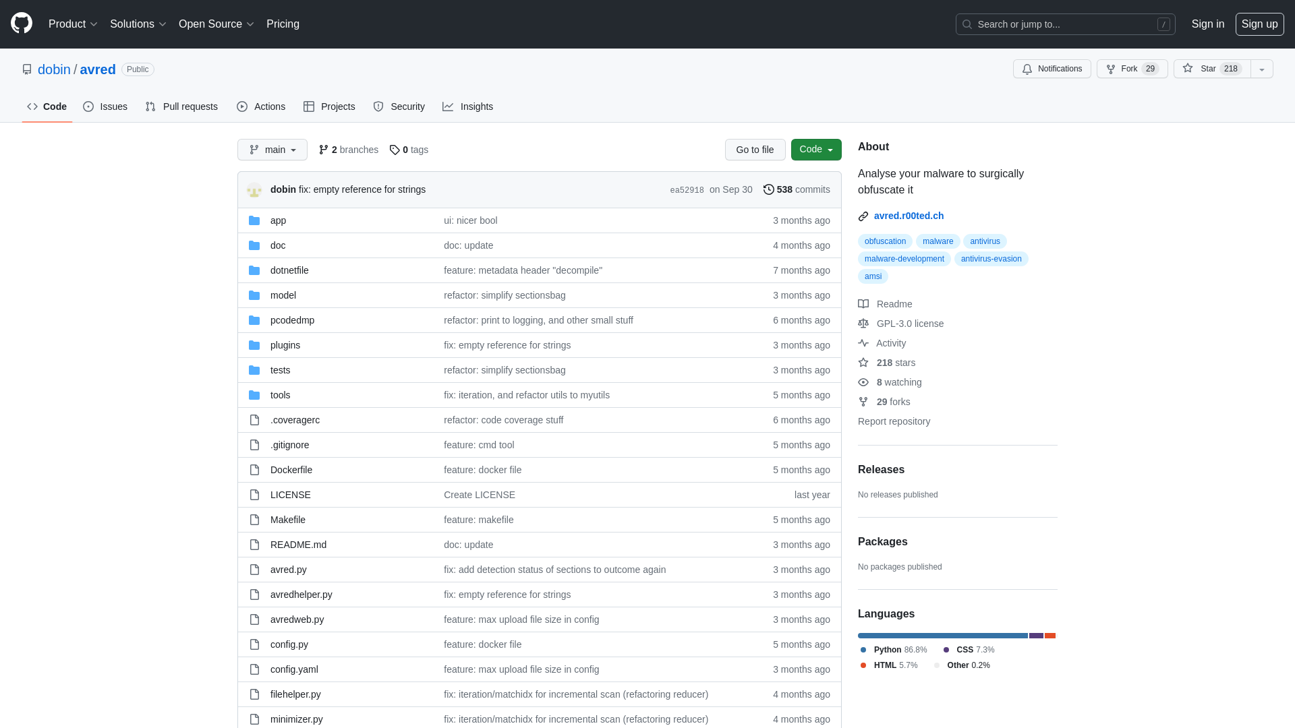Click the antivirus-evasion topic tag
Screen dimensions: 1295x728
[x=991, y=259]
